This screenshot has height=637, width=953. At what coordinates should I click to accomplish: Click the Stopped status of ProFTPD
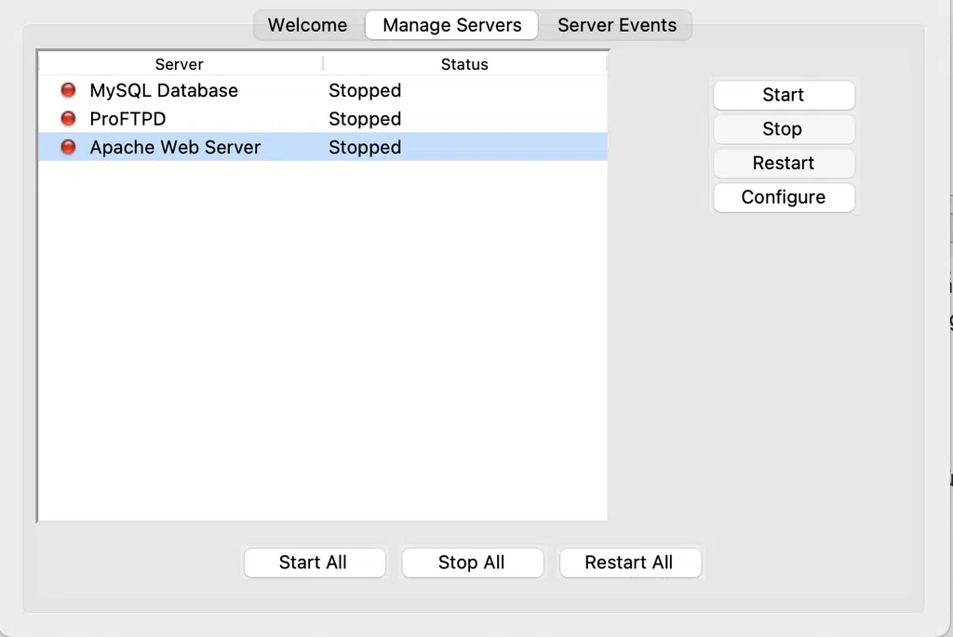(x=365, y=119)
